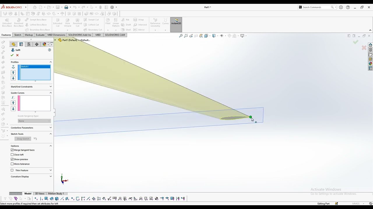This screenshot has height=209, width=373.
Task: Switch to the Evaluate tab
Action: 40,35
